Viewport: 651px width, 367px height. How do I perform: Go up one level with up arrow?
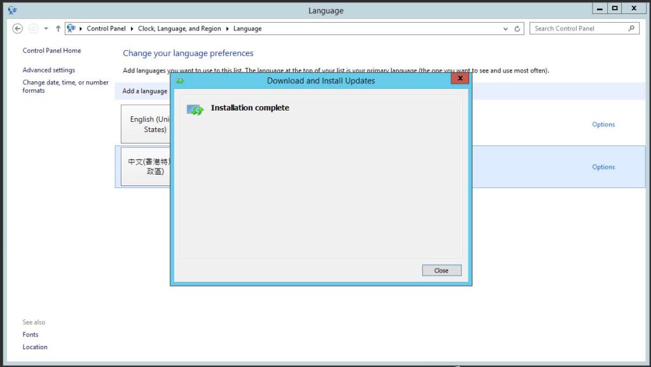click(x=58, y=29)
